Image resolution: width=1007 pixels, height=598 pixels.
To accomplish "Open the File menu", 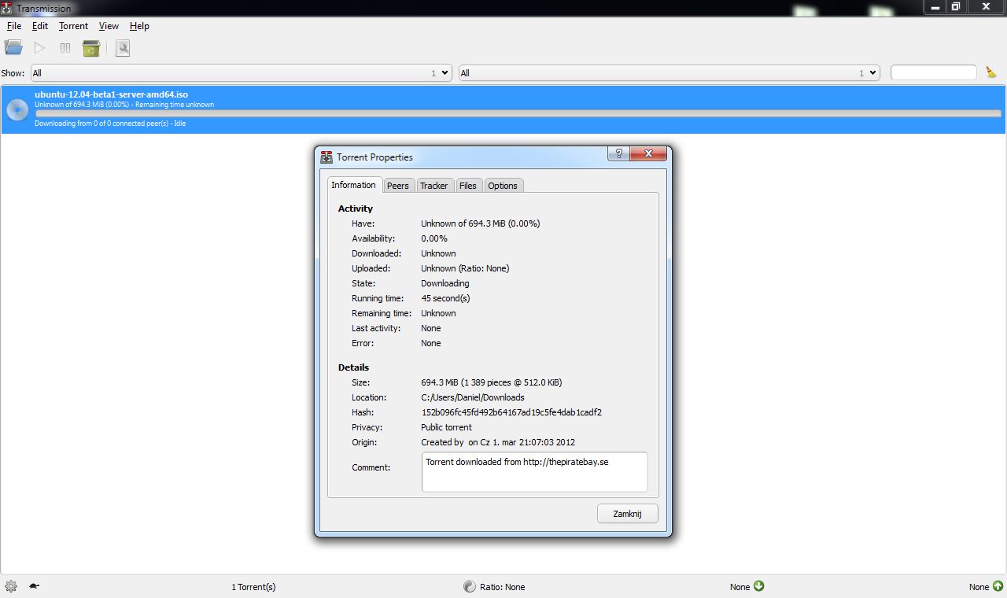I will 13,26.
